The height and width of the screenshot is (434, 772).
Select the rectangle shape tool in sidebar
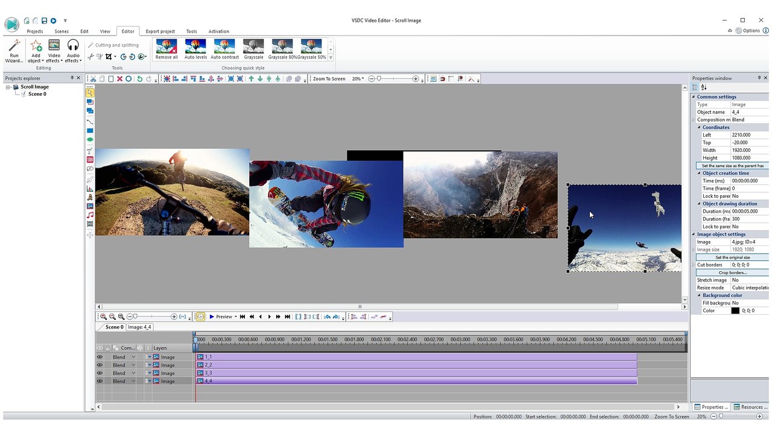click(x=90, y=131)
